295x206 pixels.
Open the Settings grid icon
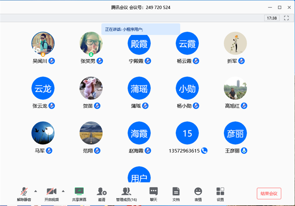[220, 194]
